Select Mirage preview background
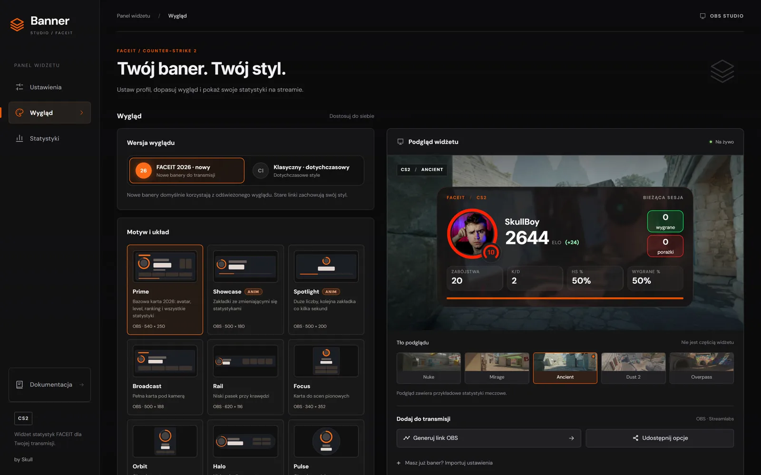Viewport: 761px width, 475px height. coord(497,368)
